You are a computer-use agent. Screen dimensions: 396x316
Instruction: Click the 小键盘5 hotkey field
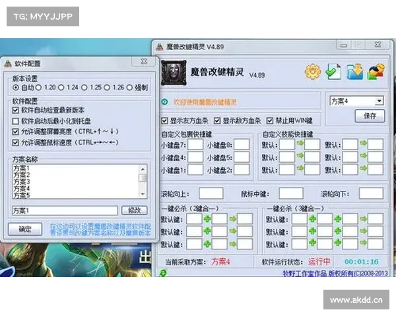pos(242,157)
